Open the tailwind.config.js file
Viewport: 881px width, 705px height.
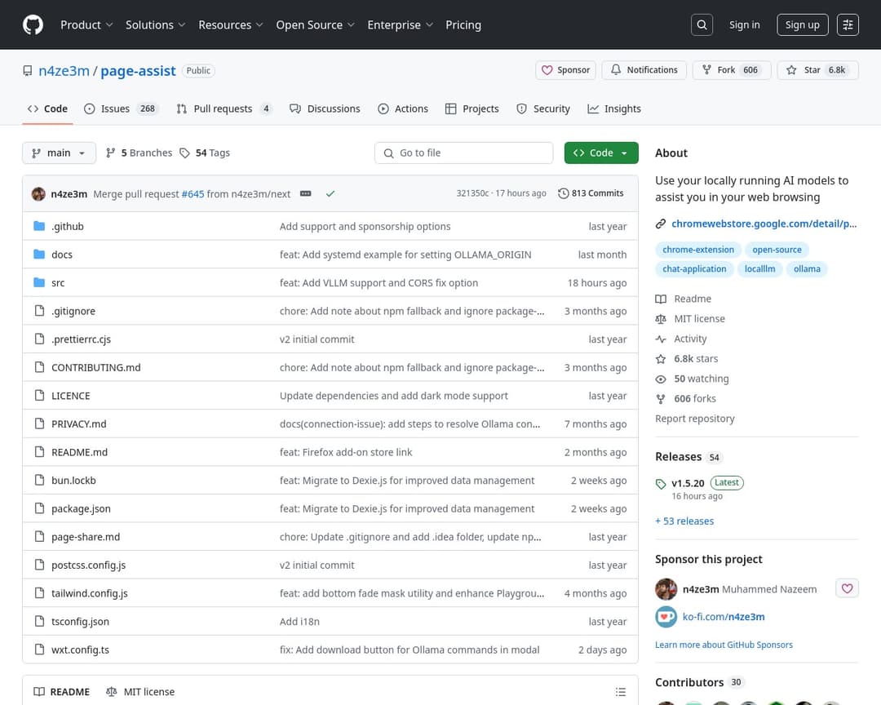coord(90,593)
